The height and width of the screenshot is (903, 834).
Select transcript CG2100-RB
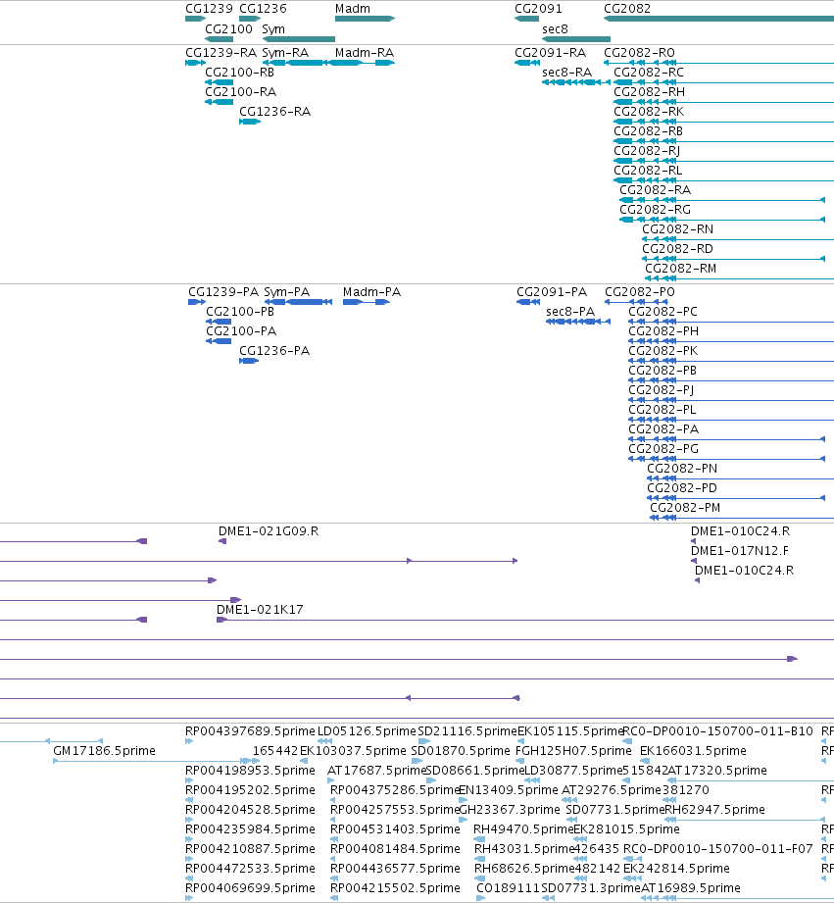[239, 72]
